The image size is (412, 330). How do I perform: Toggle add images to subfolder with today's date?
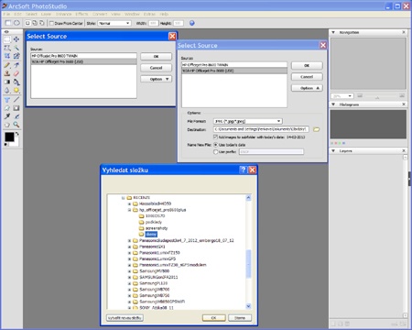[215, 137]
